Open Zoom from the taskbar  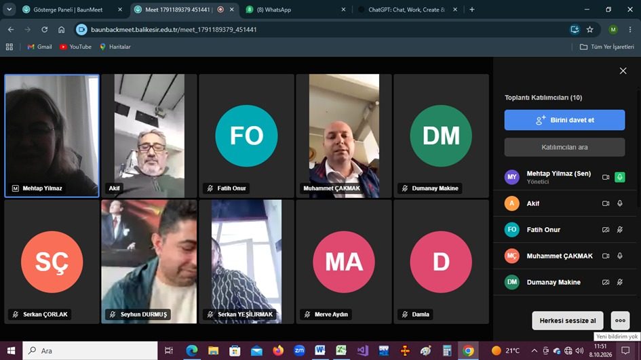point(299,351)
